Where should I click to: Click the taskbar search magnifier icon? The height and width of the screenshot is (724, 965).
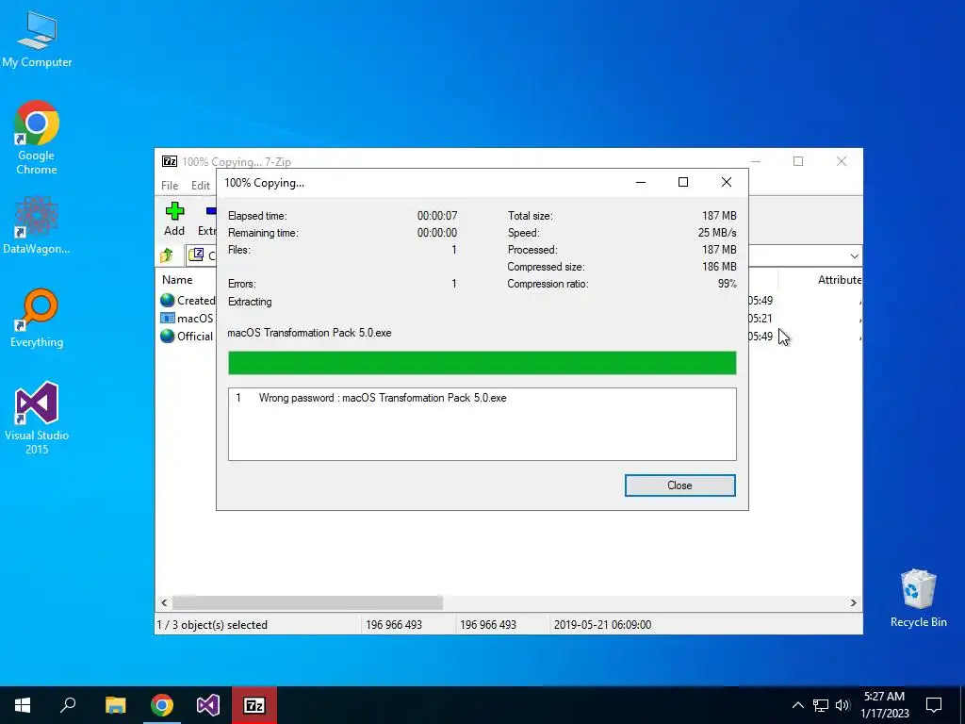coord(68,705)
